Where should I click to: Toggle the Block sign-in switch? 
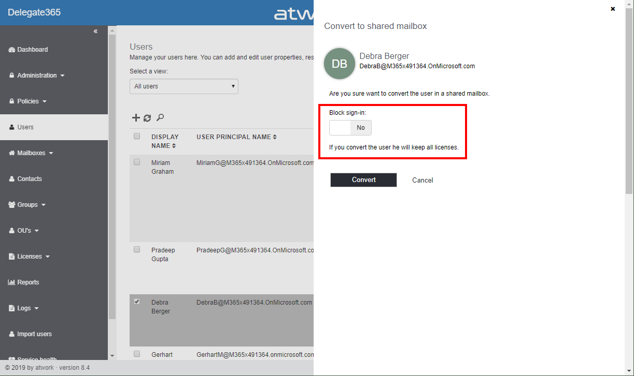click(350, 128)
